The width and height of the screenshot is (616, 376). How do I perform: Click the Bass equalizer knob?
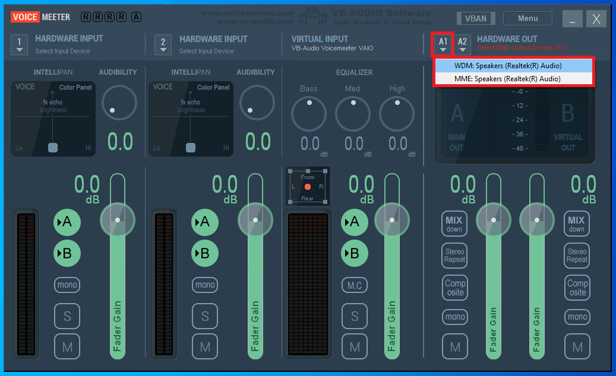click(x=309, y=114)
